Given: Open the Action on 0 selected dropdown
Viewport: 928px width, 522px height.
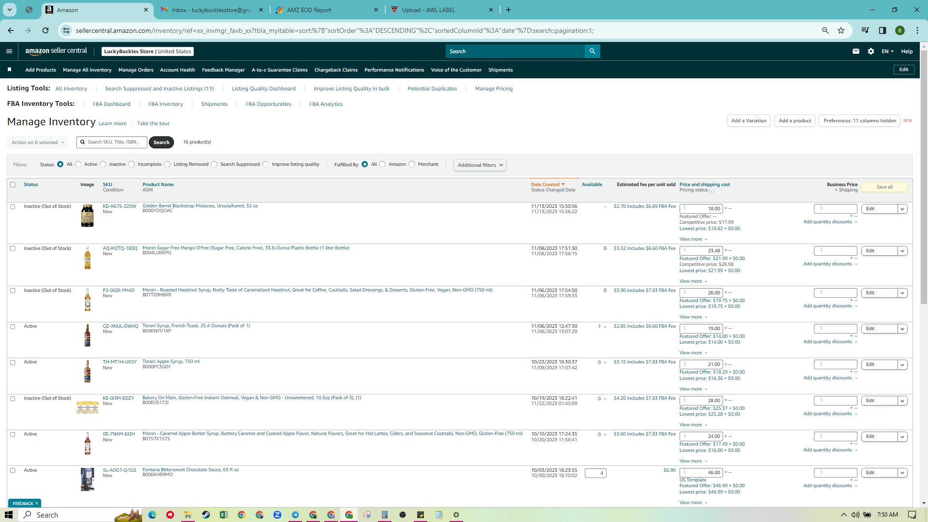Looking at the screenshot, I should click(x=38, y=143).
